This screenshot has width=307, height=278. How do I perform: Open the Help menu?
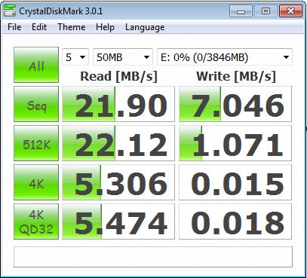(105, 27)
